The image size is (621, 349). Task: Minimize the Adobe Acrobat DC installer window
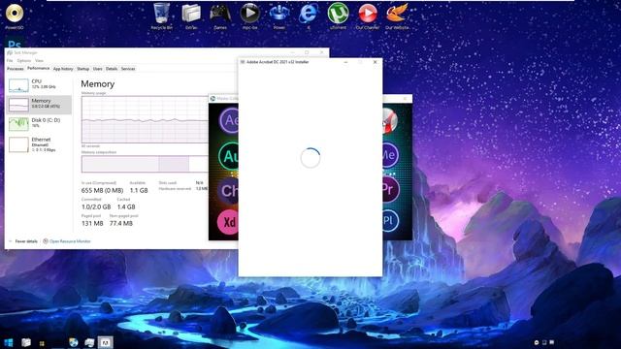coord(345,62)
